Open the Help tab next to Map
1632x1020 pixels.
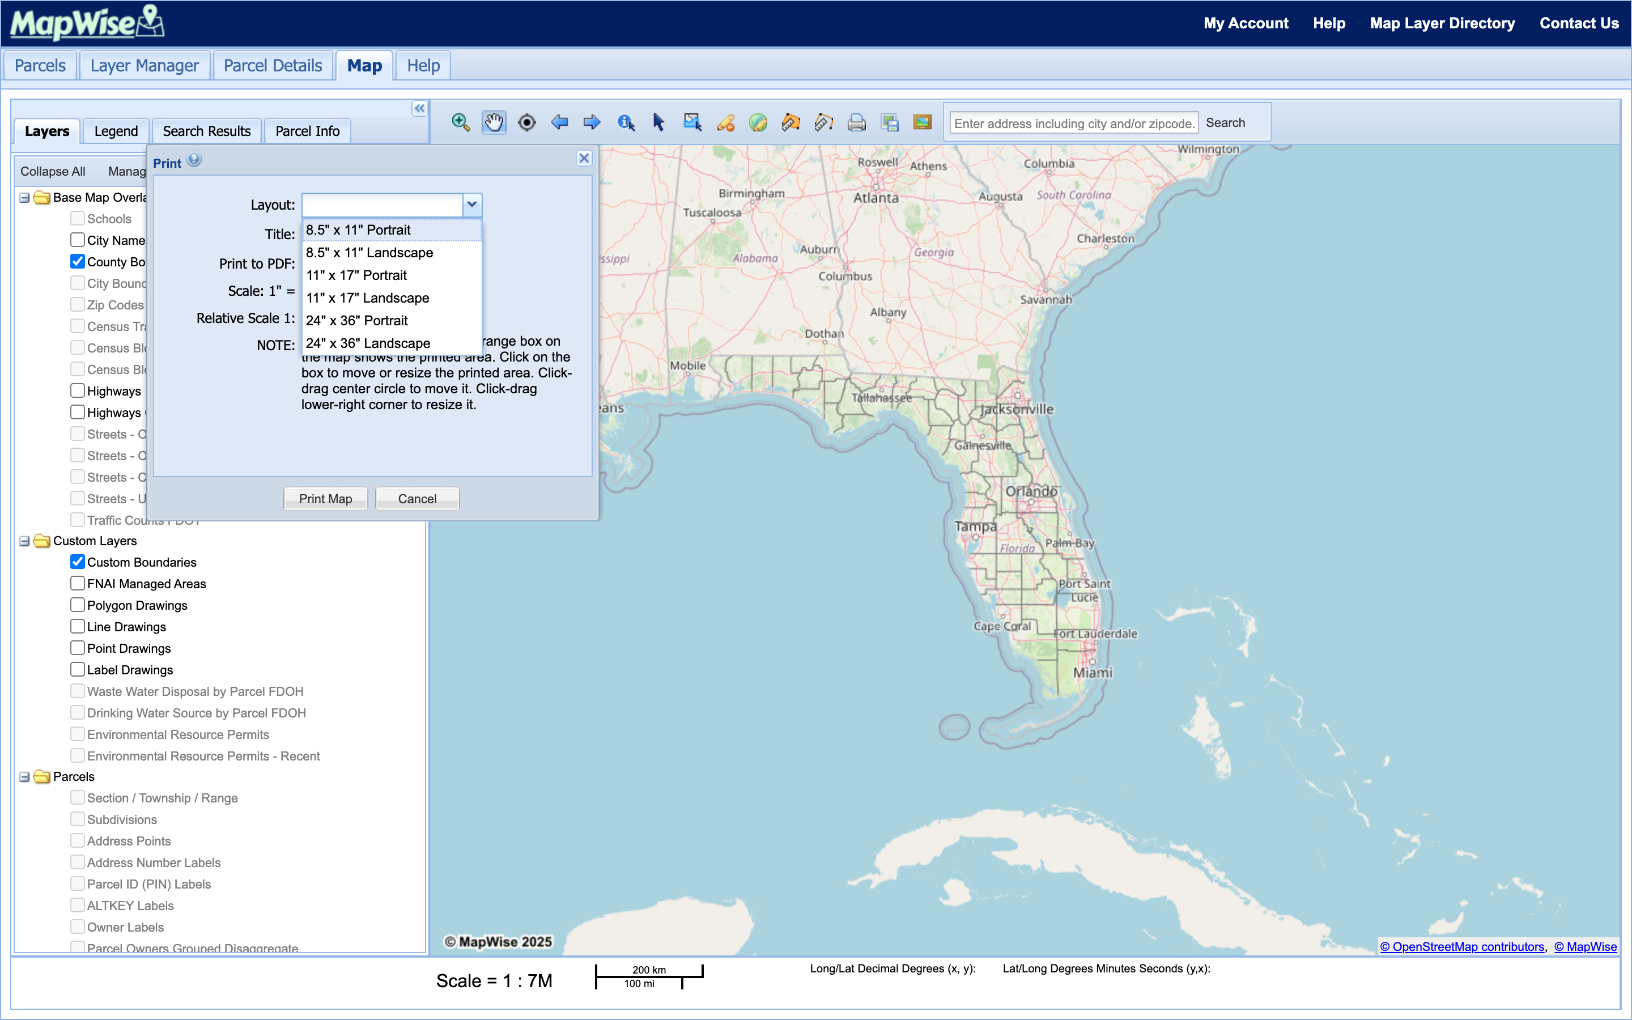click(423, 65)
